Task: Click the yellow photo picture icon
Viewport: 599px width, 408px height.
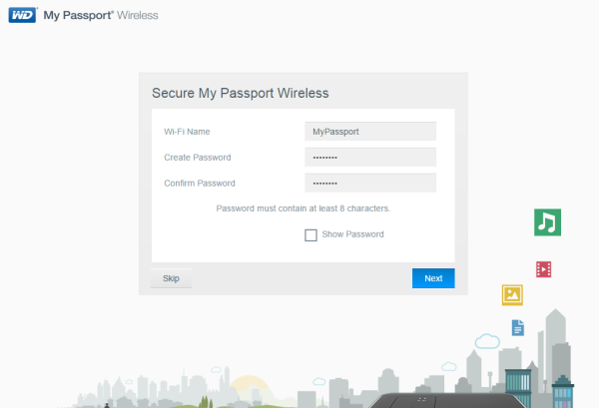Action: point(512,295)
